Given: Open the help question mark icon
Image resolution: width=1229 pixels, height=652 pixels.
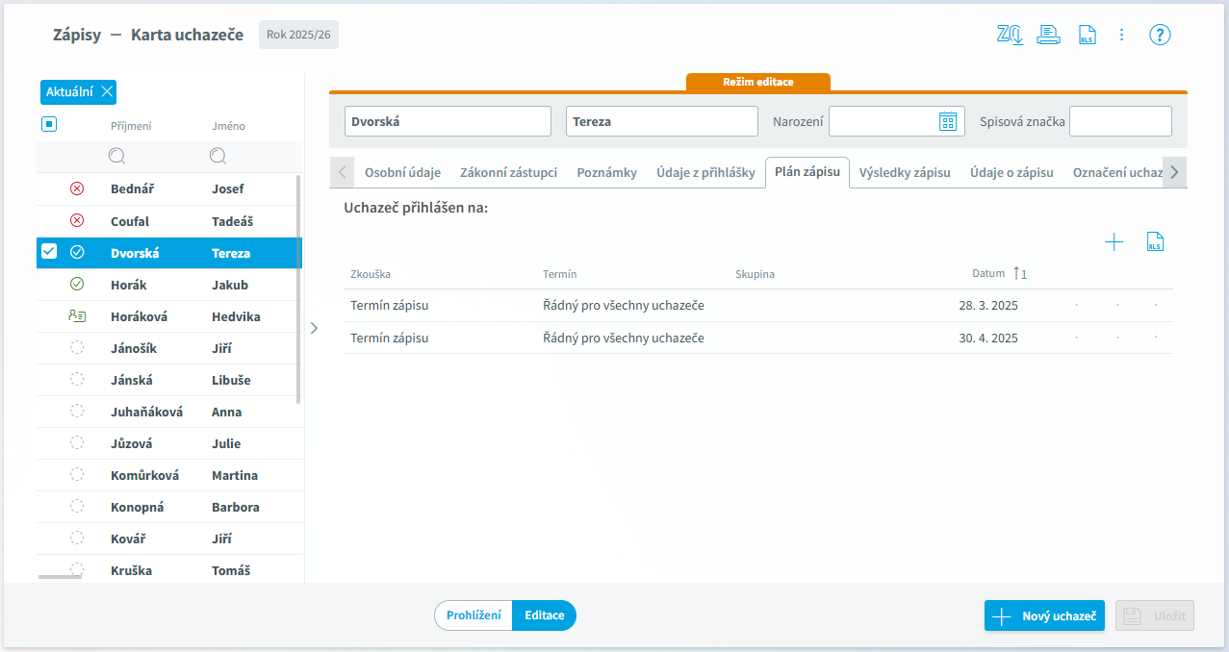Looking at the screenshot, I should point(1160,35).
